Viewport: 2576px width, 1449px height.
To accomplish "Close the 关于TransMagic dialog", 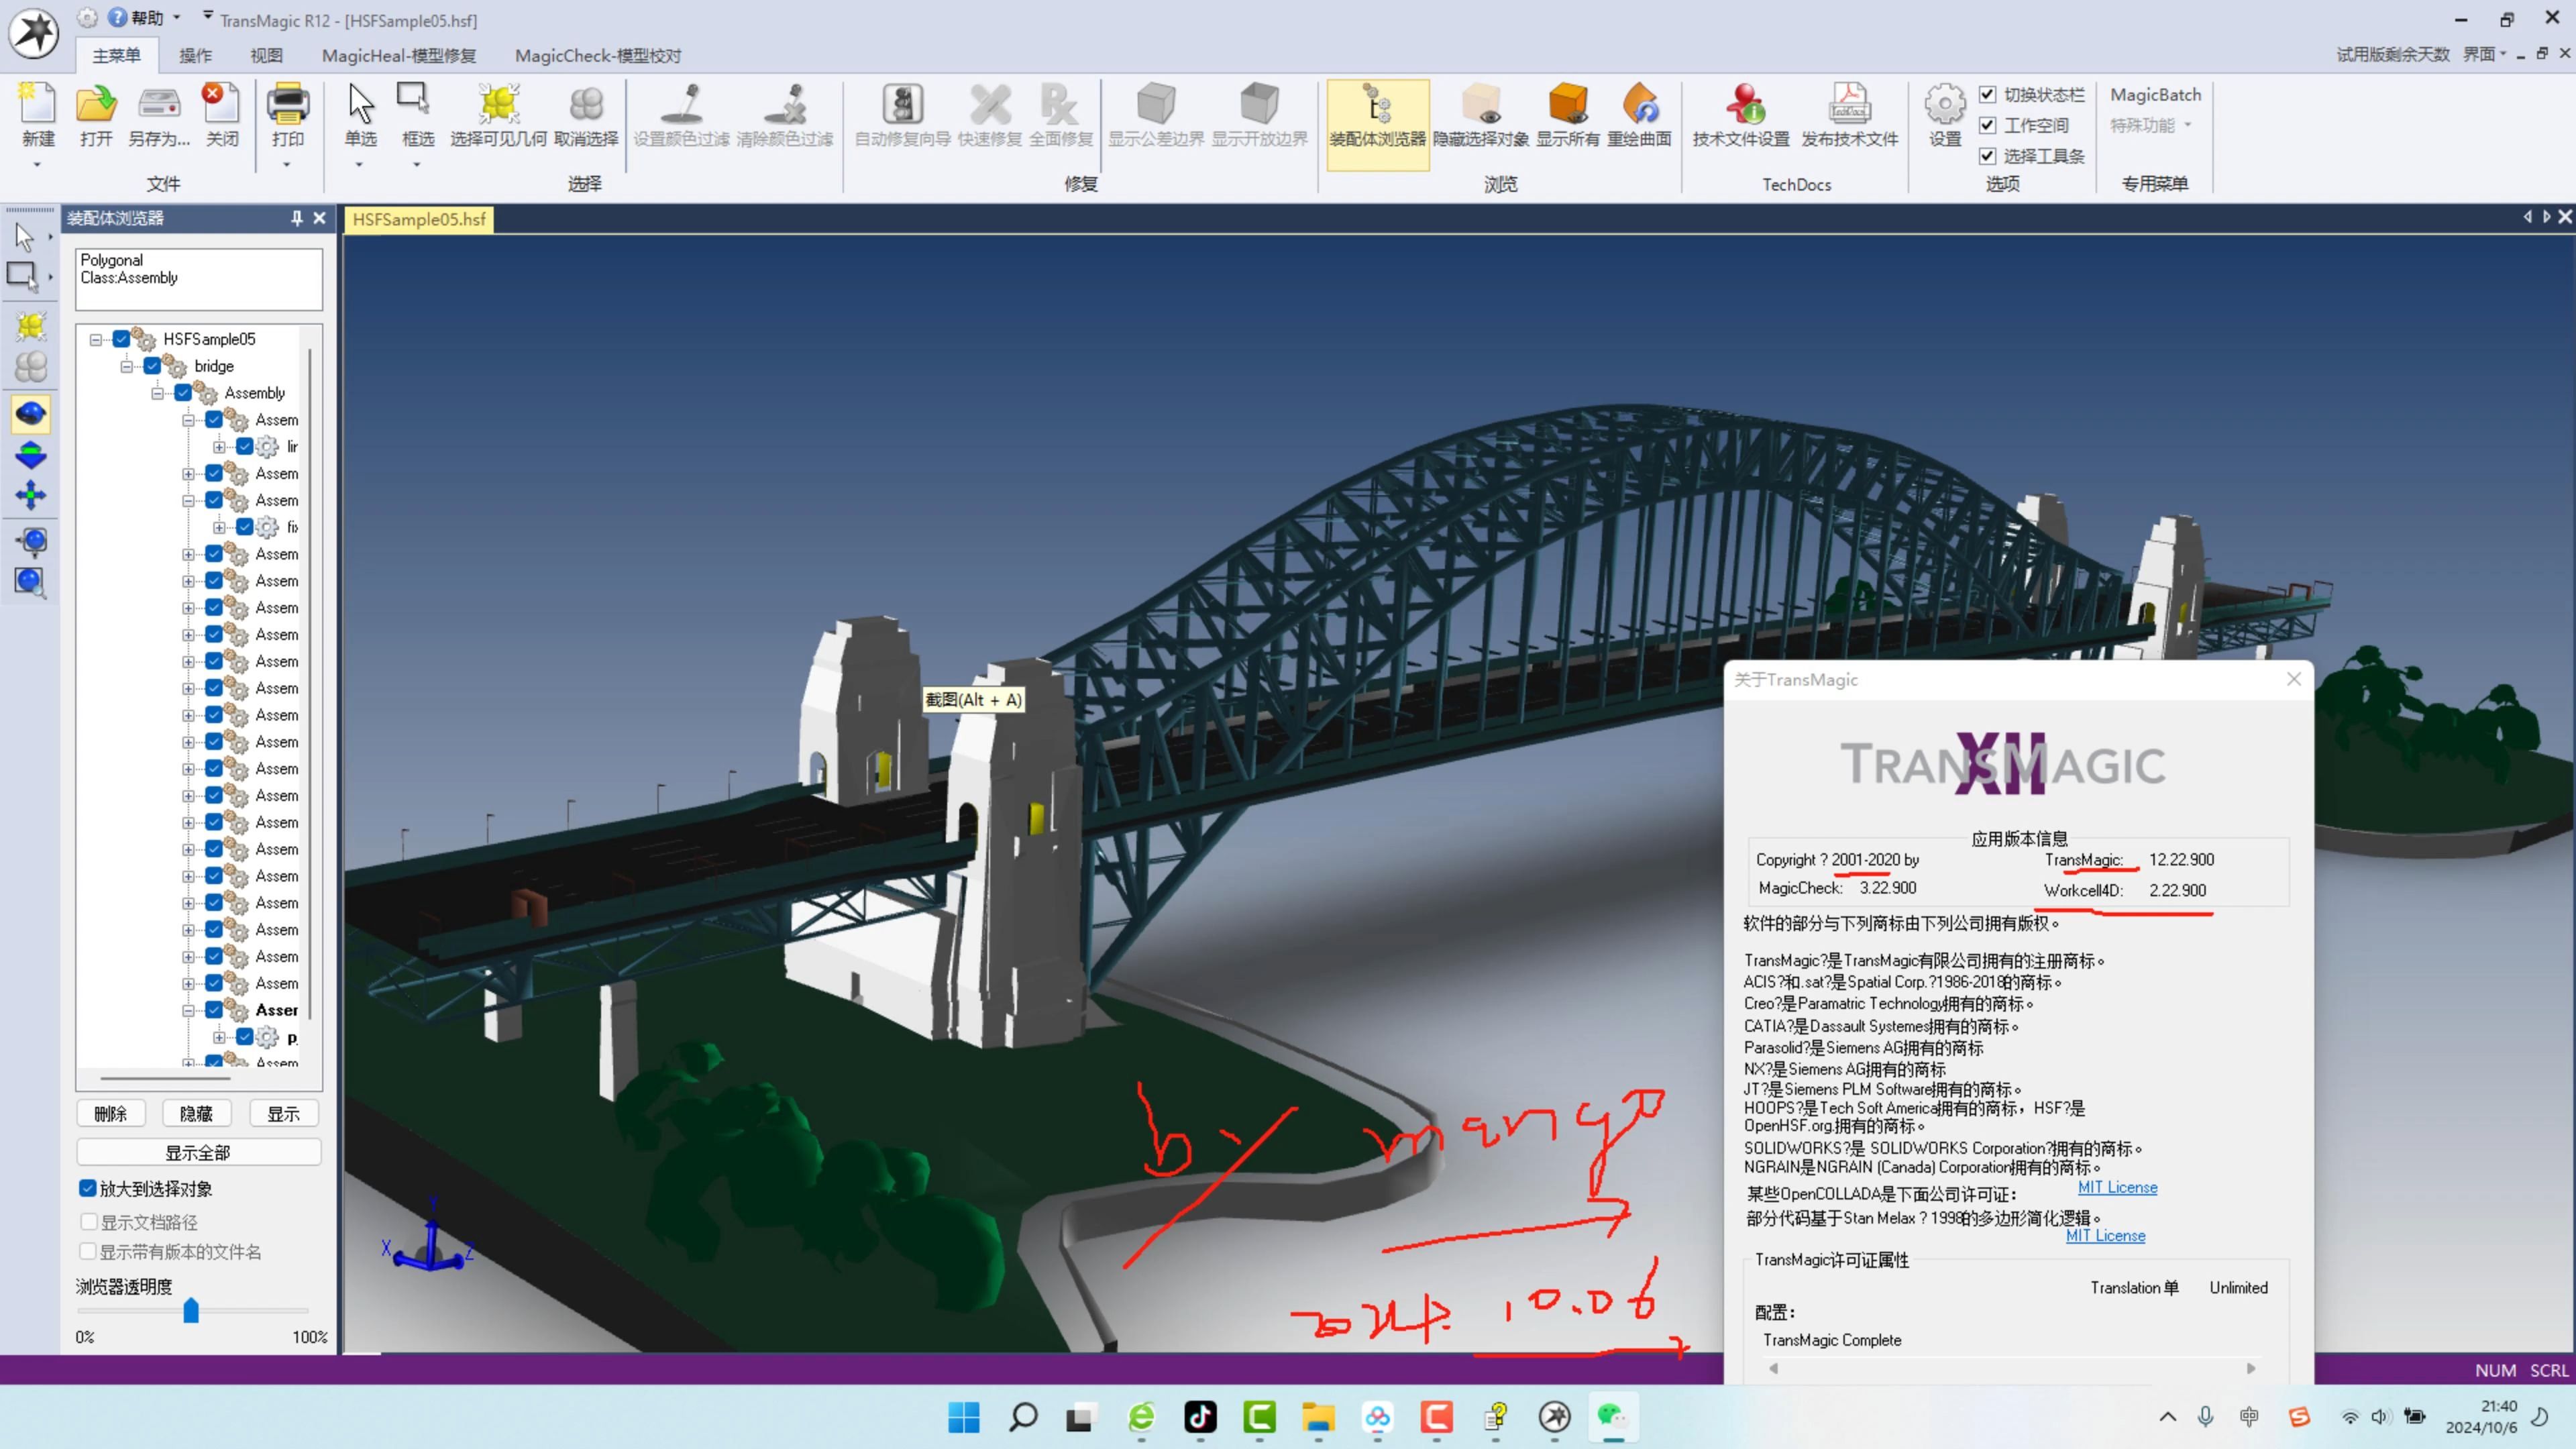I will coord(2294,679).
